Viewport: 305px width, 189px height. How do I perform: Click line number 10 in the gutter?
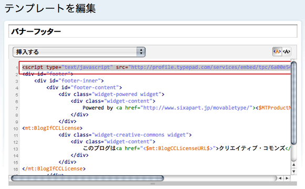point(16,129)
